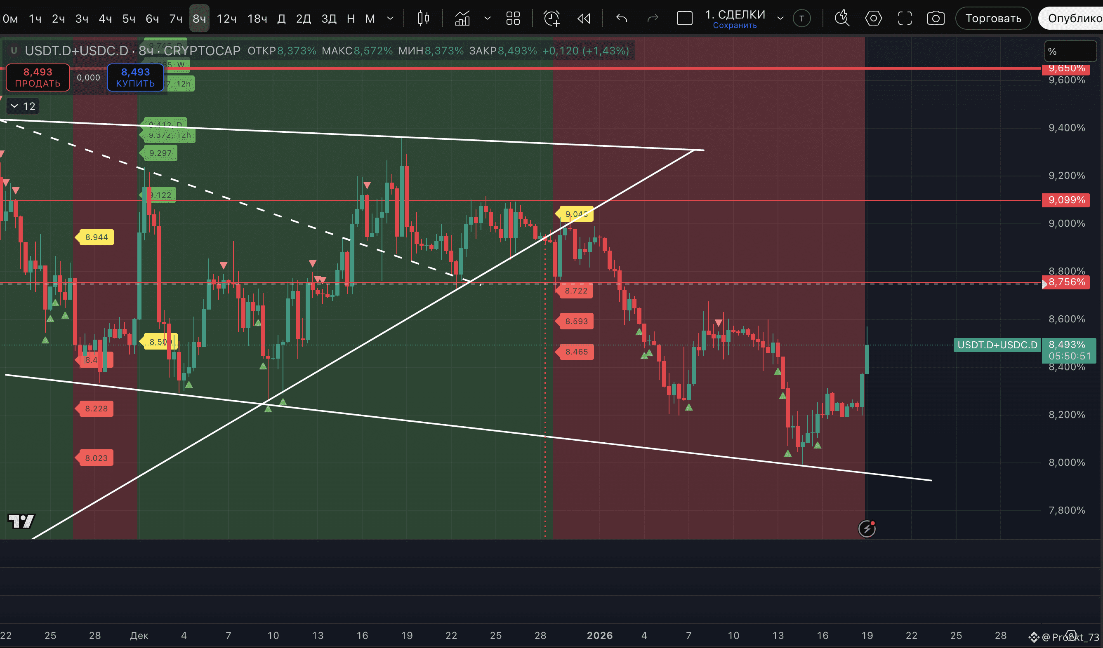Image resolution: width=1103 pixels, height=648 pixels.
Task: Expand indicators favorites dropdown arrow
Action: [x=487, y=19]
